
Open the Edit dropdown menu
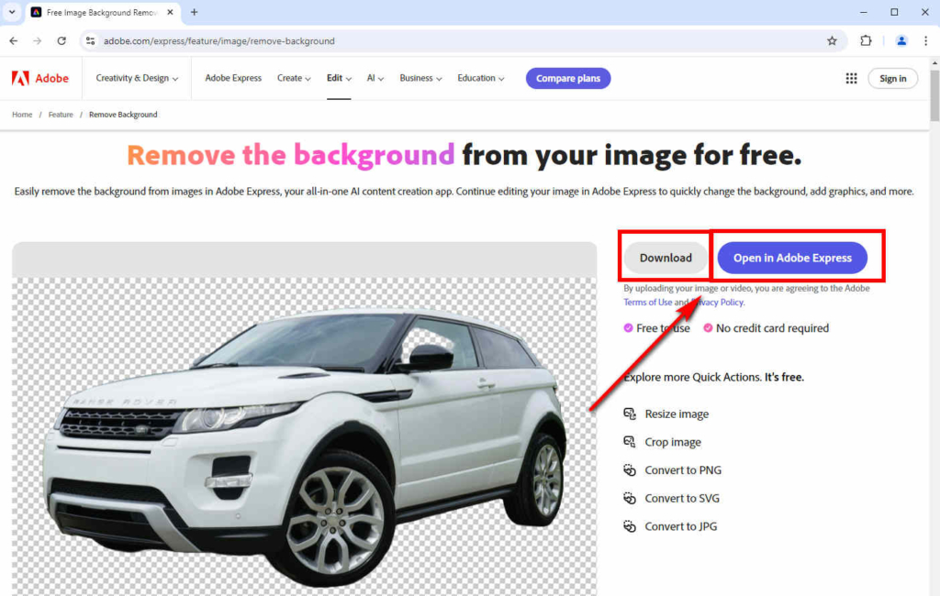coord(339,78)
